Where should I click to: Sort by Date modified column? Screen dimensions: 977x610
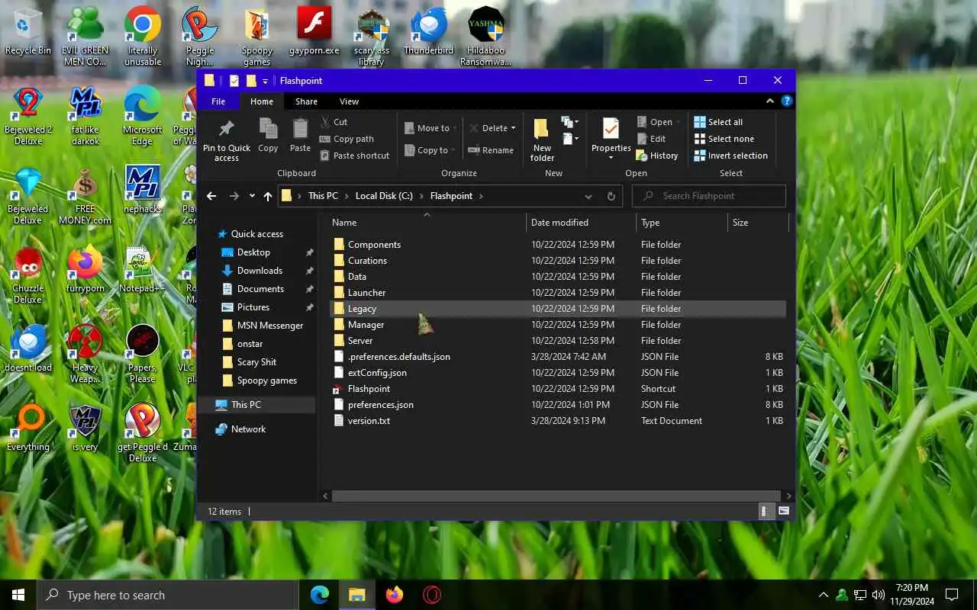point(581,223)
